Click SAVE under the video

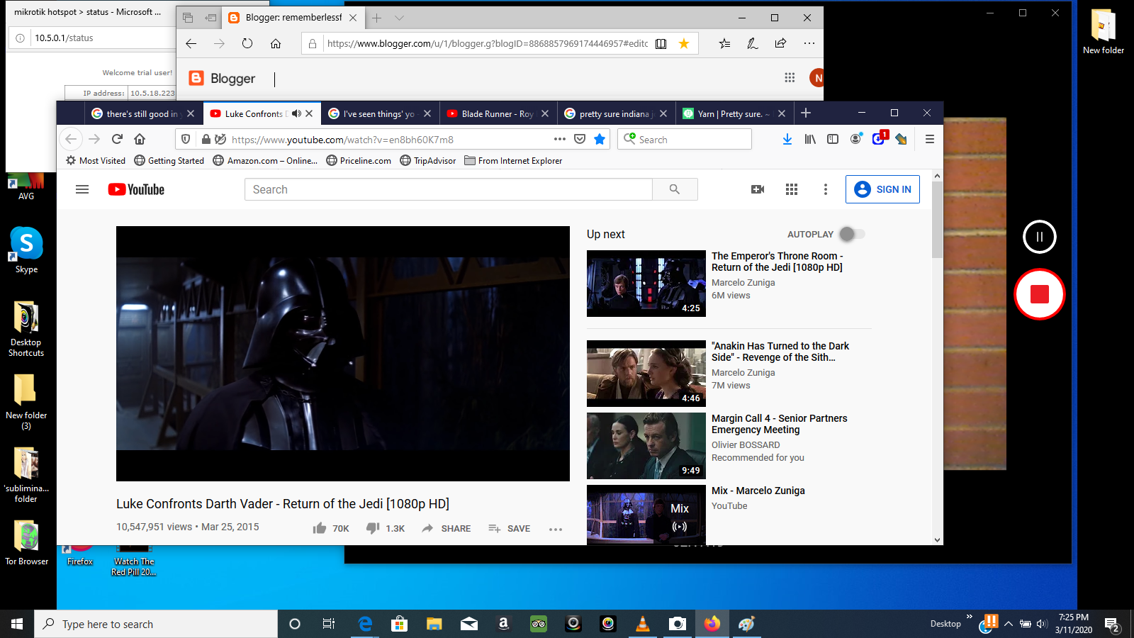click(x=509, y=529)
